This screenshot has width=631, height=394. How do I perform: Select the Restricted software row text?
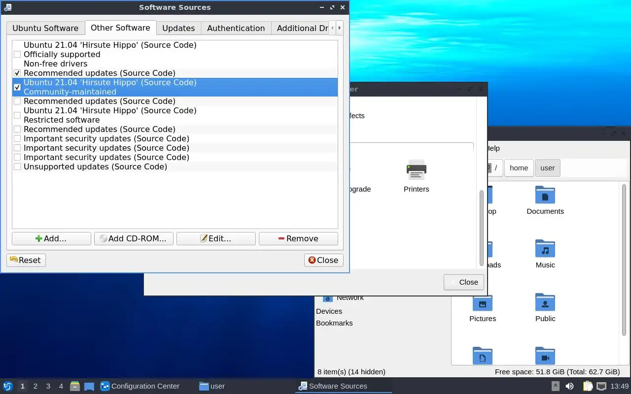pos(62,120)
